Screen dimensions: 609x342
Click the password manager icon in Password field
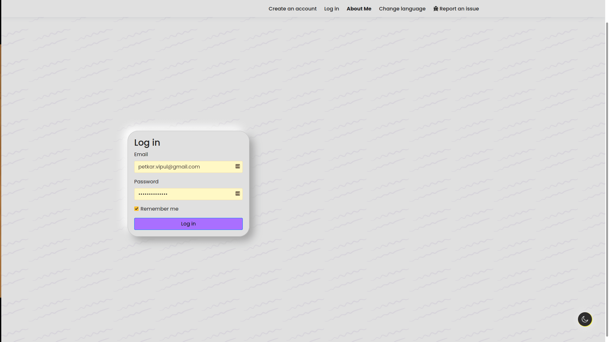pos(237,194)
